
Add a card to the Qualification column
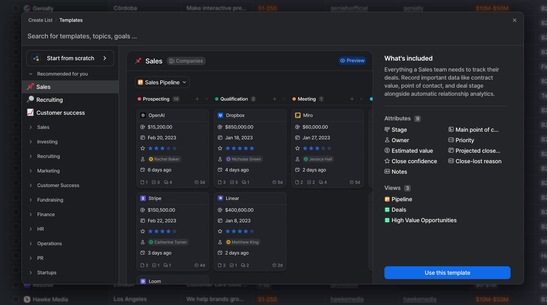(x=275, y=99)
